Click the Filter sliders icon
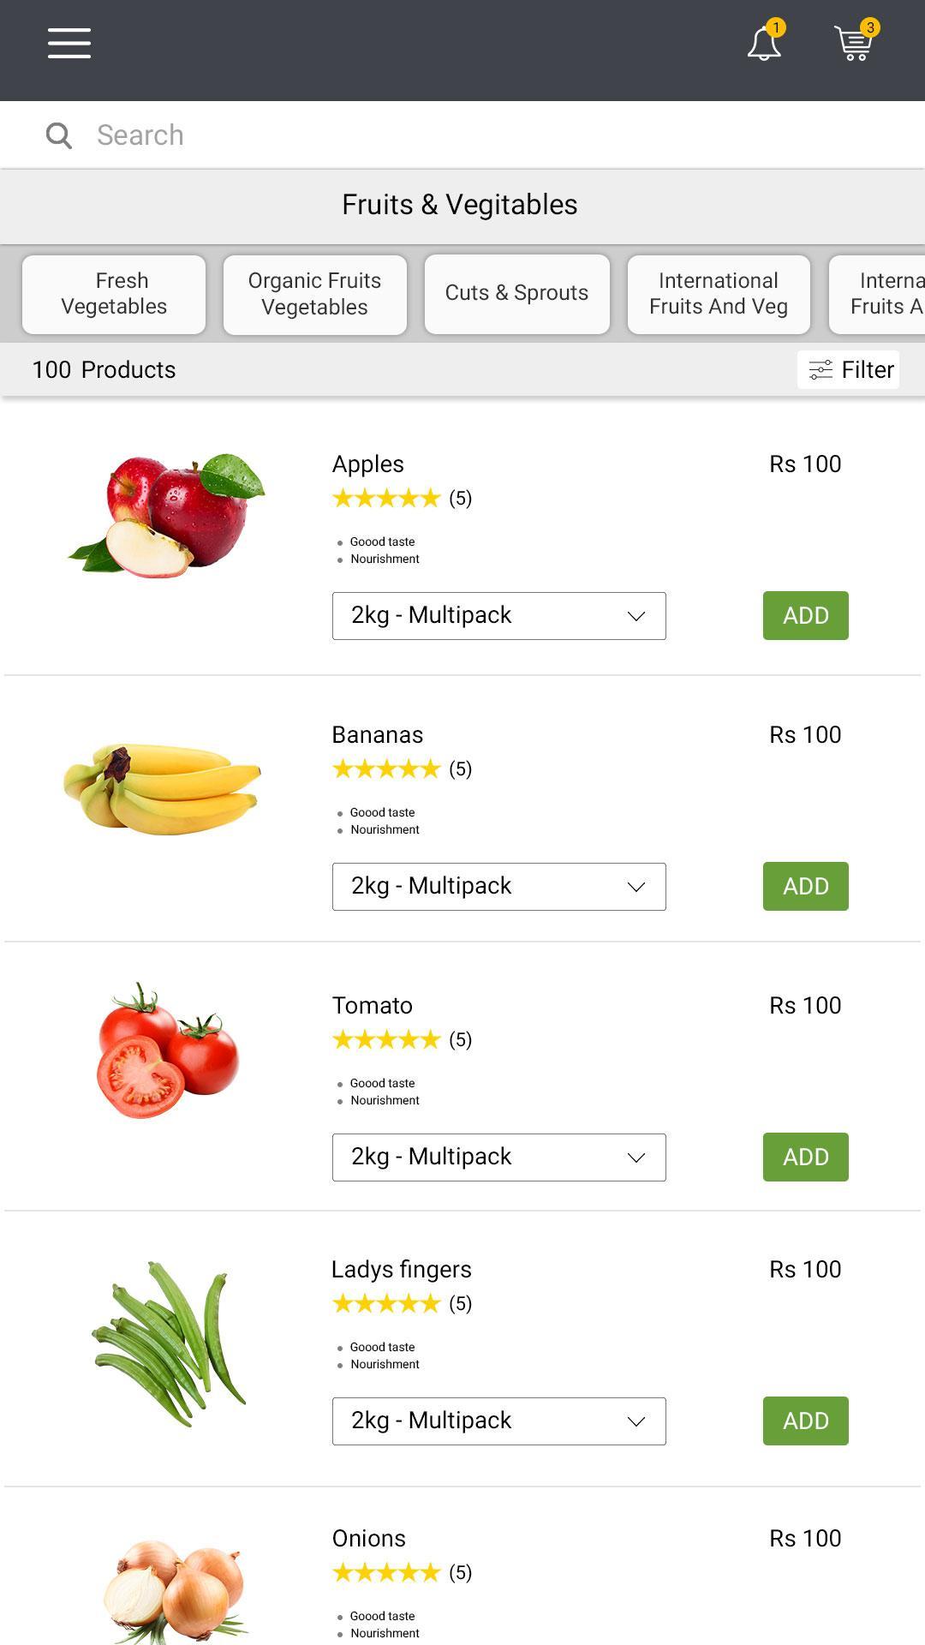Screen dimensions: 925x1645 pyautogui.click(x=821, y=370)
